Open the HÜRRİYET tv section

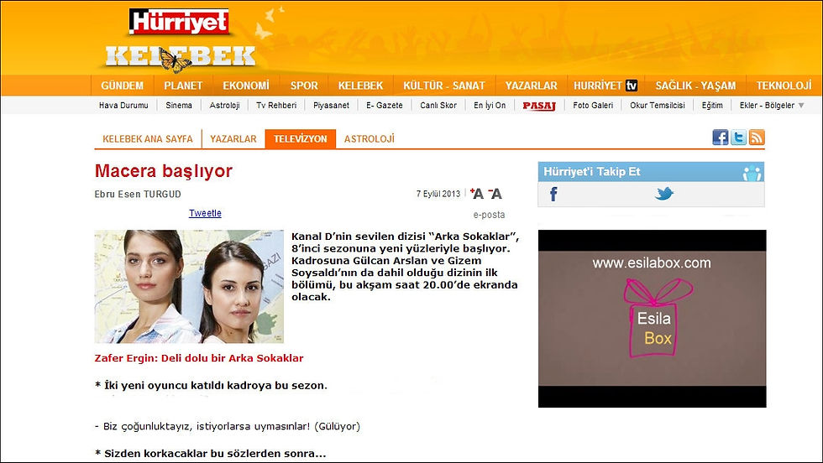(605, 86)
